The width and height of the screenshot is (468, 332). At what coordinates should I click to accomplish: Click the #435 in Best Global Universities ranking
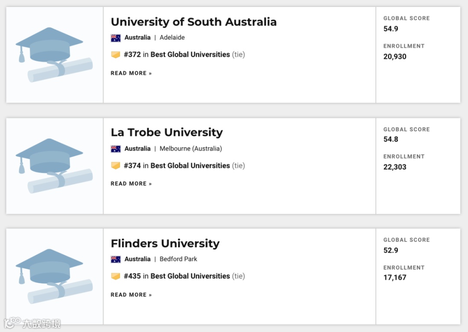177,276
